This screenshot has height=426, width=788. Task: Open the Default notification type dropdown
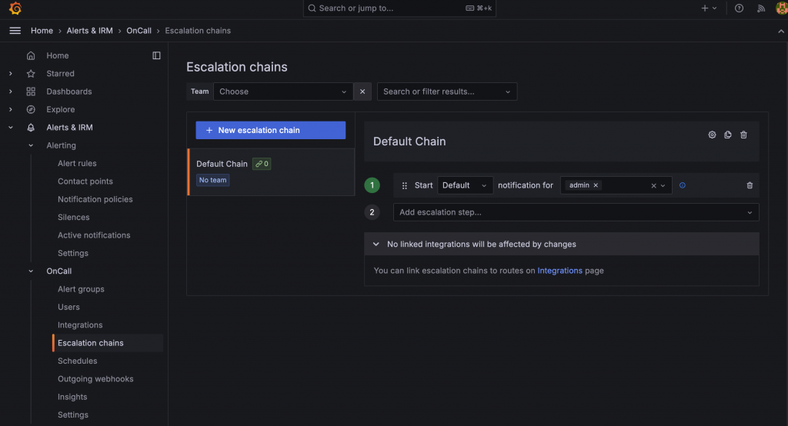[465, 185]
